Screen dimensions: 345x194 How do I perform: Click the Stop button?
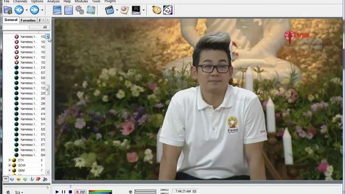click(x=71, y=192)
